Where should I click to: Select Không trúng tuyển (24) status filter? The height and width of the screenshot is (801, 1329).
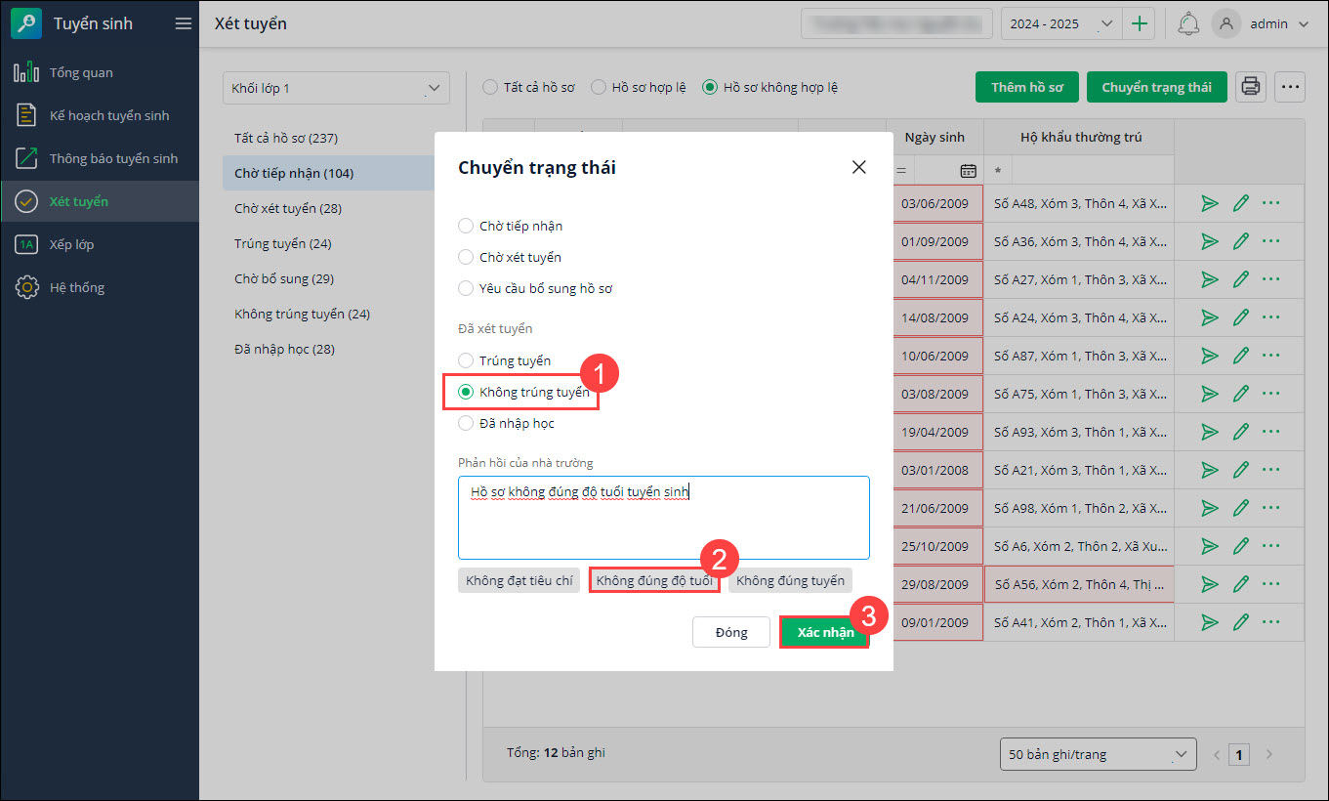coord(303,314)
